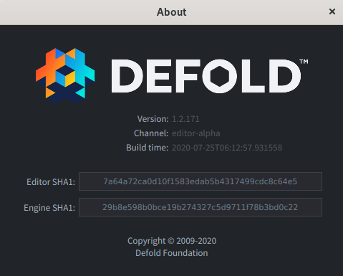Select the channel value editor-alpha
Screen dimensions: 343x276
(196, 133)
